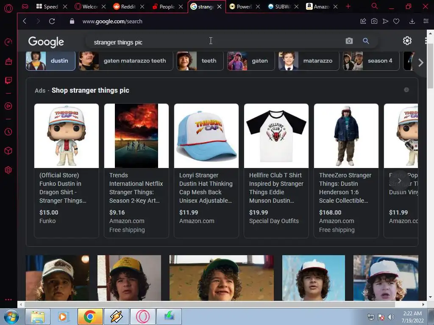Select the 'season 4' filter chip
The height and width of the screenshot is (325, 434).
(x=371, y=61)
